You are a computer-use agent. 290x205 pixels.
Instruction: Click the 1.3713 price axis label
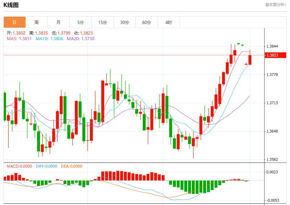coord(272,103)
